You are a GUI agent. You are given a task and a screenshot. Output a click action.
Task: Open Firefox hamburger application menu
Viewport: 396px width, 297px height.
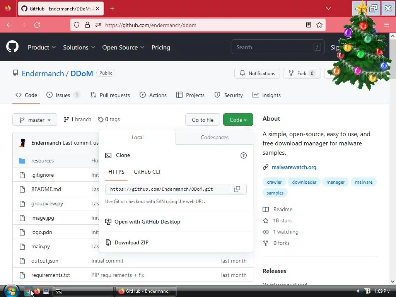point(387,25)
